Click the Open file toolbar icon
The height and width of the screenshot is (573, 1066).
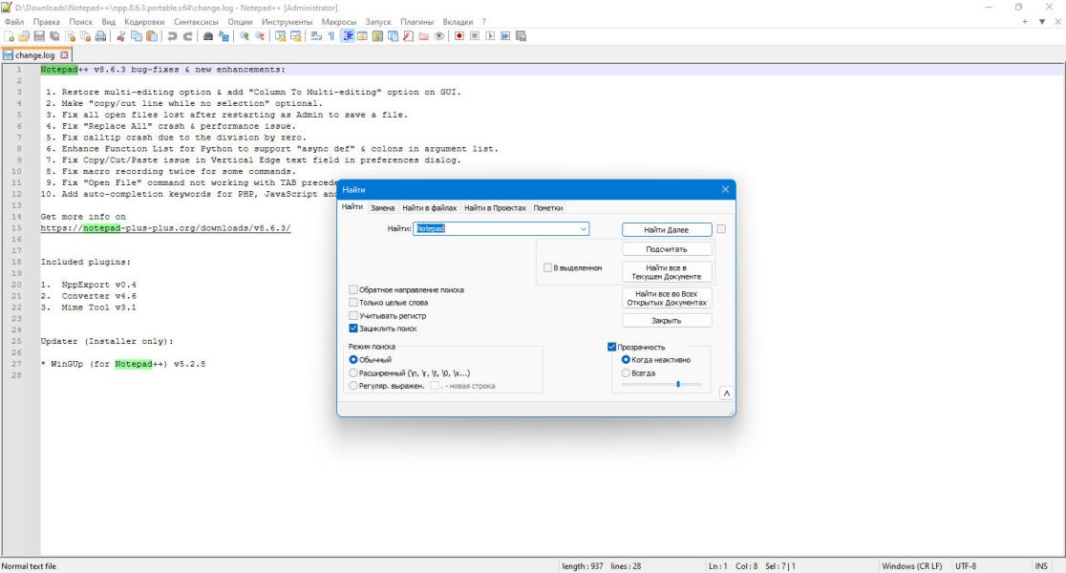coord(24,36)
